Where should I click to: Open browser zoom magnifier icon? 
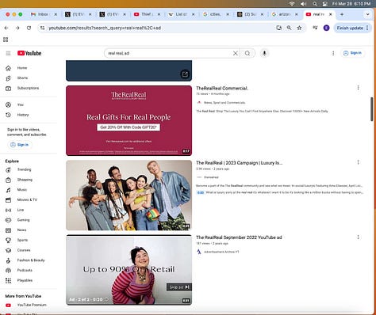click(290, 28)
